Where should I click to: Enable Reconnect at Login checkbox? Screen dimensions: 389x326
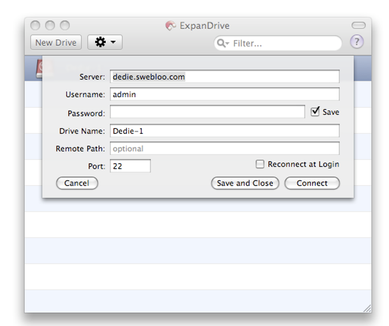click(260, 164)
